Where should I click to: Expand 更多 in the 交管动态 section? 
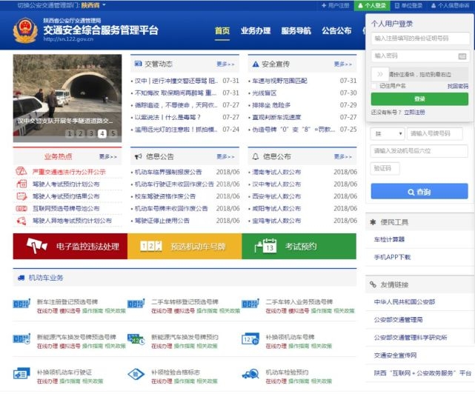click(x=225, y=64)
